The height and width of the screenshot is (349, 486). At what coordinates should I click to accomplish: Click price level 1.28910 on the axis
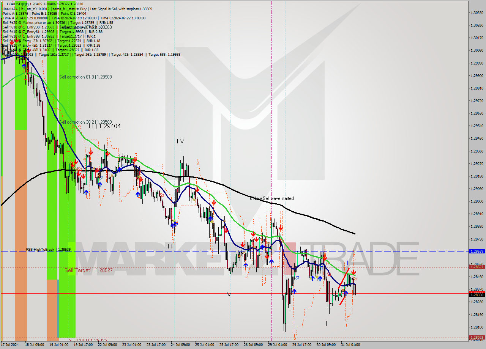point(477,214)
